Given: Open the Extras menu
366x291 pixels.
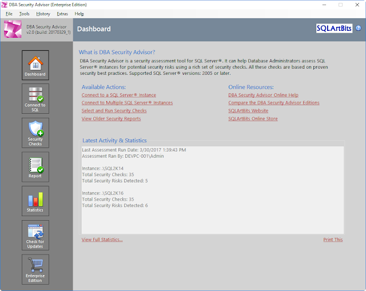Looking at the screenshot, I should click(x=62, y=14).
